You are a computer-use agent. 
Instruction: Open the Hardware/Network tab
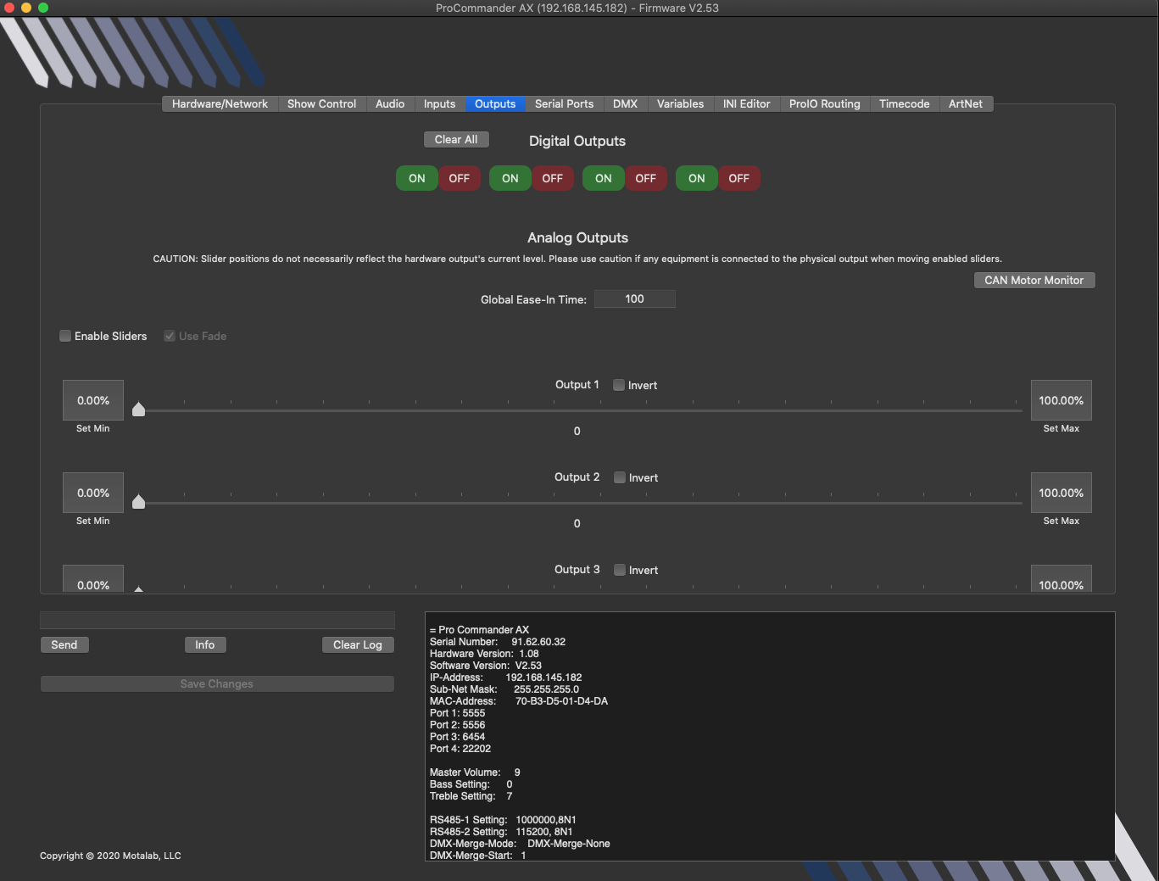pyautogui.click(x=220, y=103)
